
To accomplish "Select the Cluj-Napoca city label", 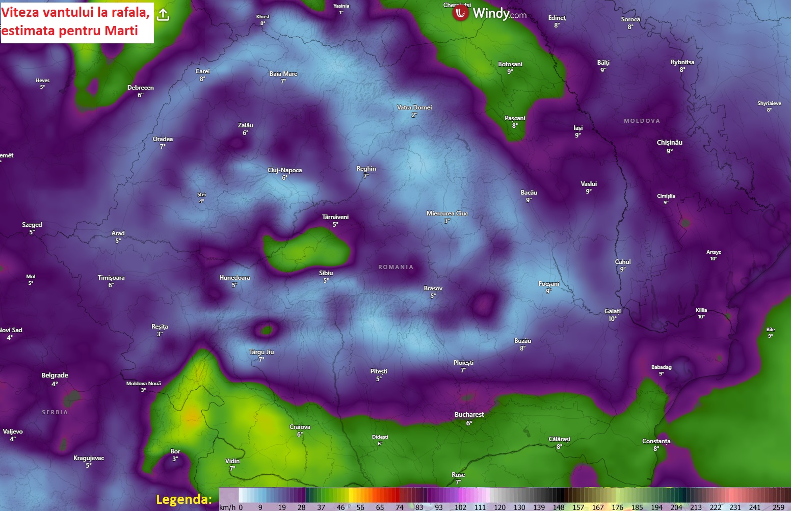I will [x=284, y=170].
